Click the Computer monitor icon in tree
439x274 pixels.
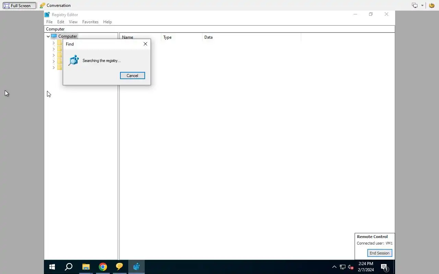pyautogui.click(x=54, y=36)
